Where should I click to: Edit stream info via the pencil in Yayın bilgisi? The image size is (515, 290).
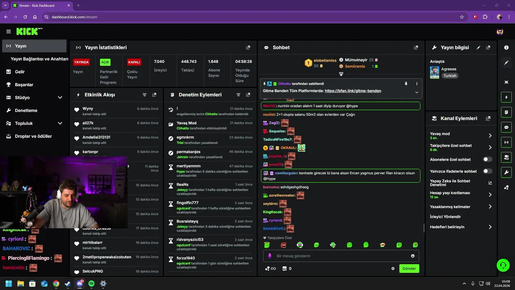478,48
